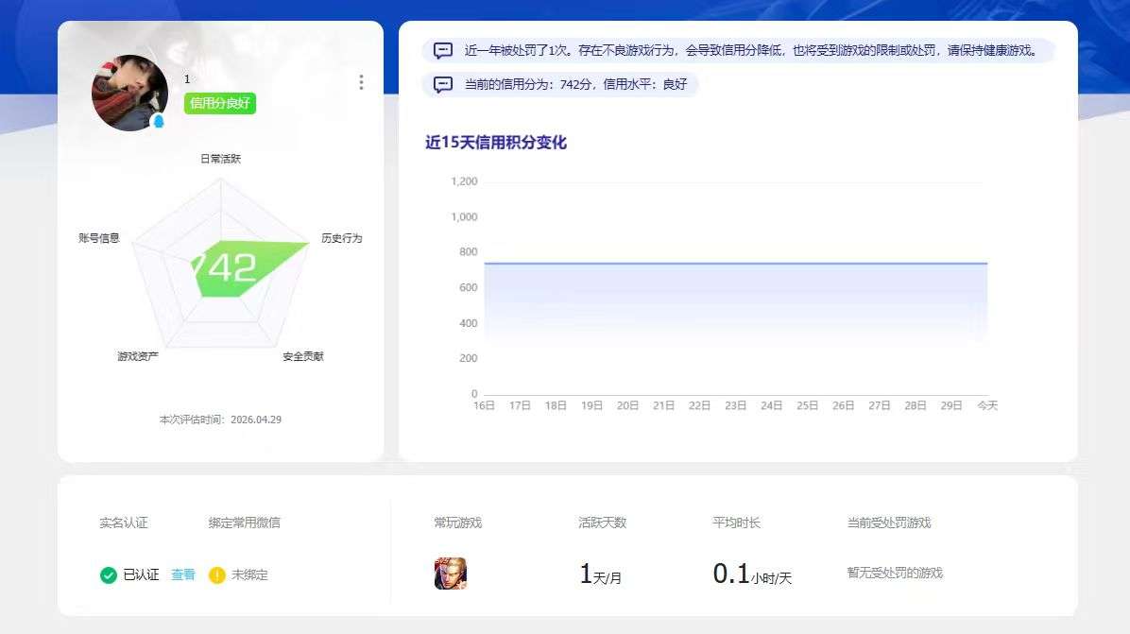This screenshot has height=634, width=1130.
Task: Click the 已认证 status text
Action: pos(142,574)
